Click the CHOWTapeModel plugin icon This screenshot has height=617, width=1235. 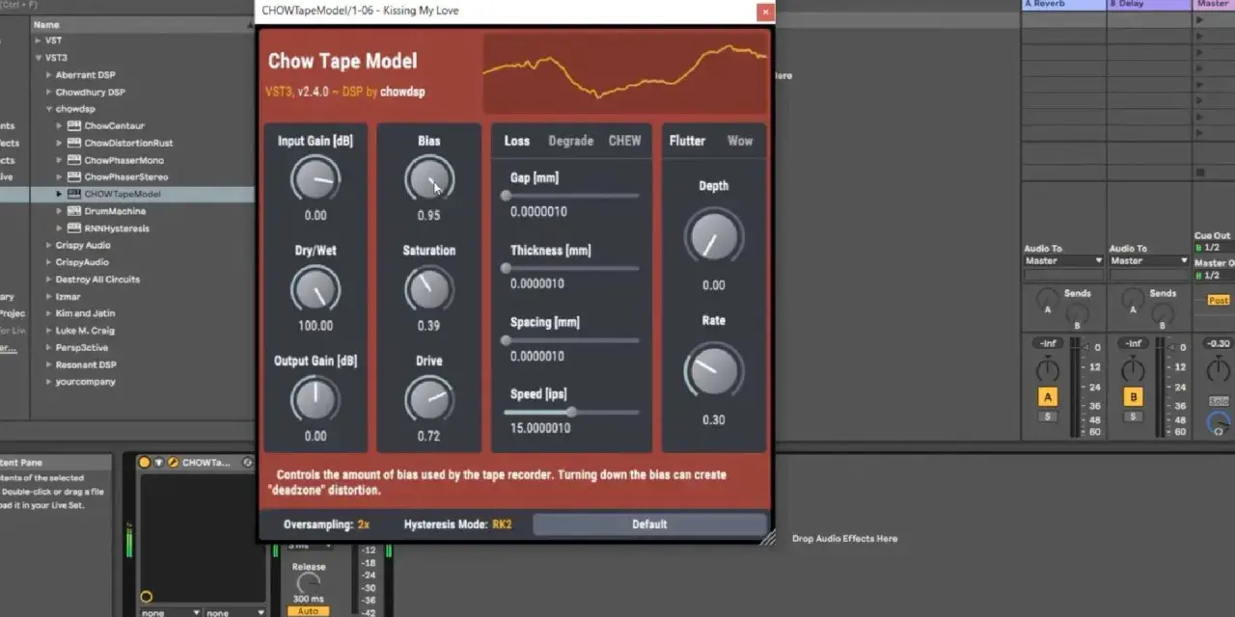tap(74, 194)
